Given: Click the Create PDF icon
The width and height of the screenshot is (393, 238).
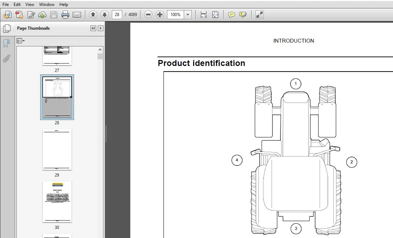Looking at the screenshot, I should (x=19, y=15).
